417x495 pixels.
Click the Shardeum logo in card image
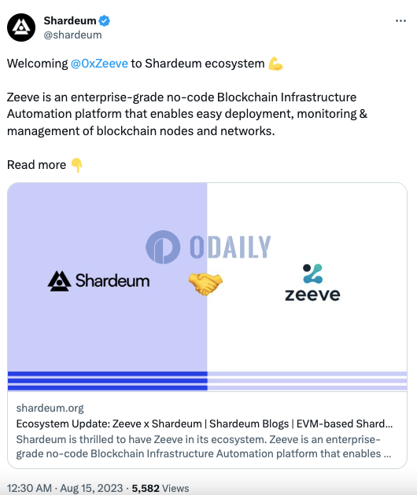(x=98, y=280)
